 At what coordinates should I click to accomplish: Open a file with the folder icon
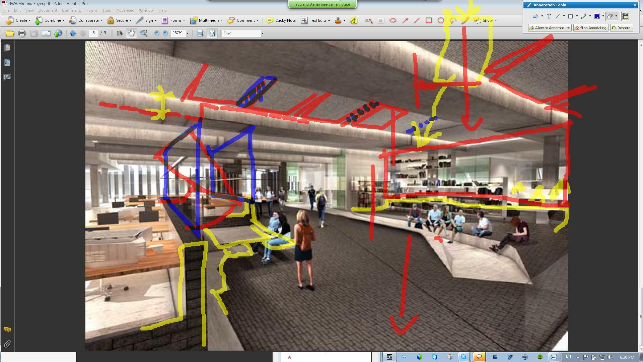[x=10, y=33]
